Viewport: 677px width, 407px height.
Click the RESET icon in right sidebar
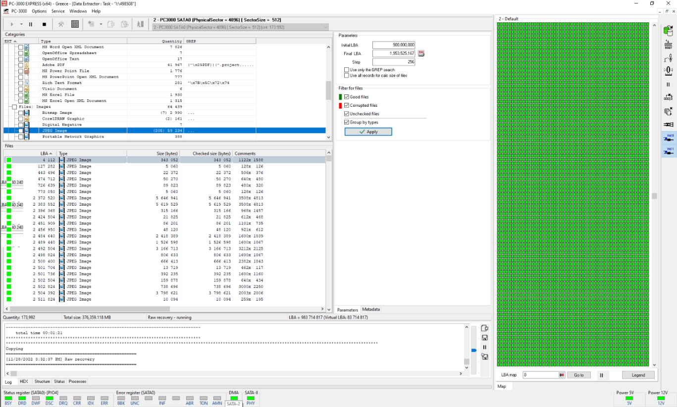point(668,45)
